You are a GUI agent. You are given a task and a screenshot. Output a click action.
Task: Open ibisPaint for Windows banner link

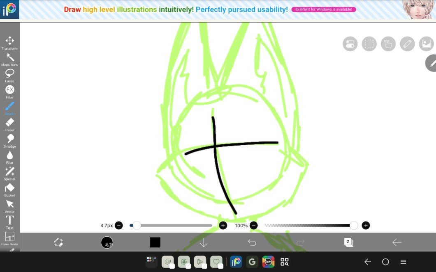323,9
